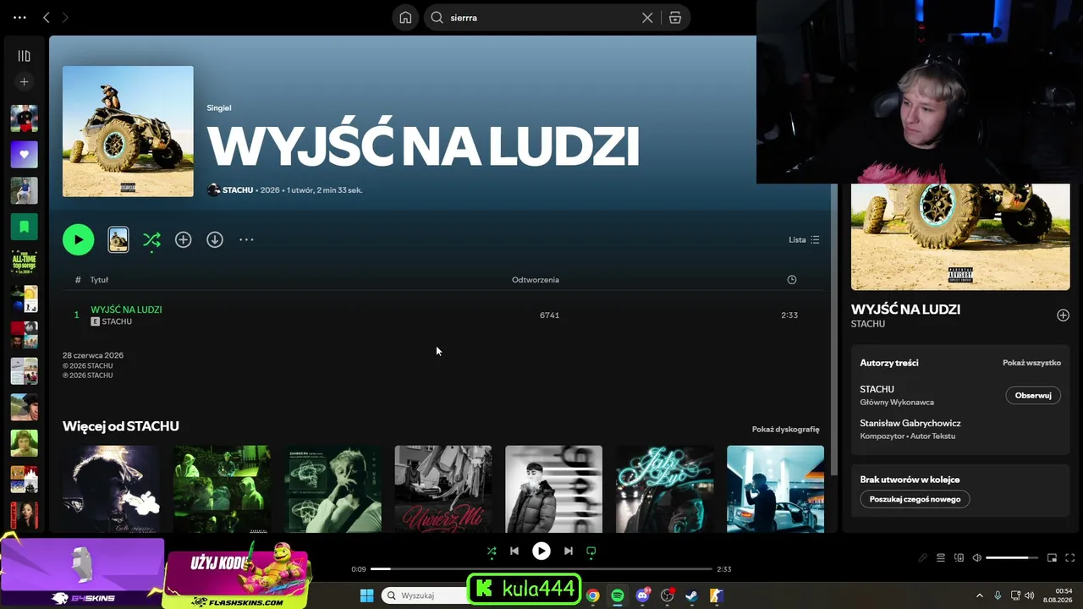Open the small cover preview beside play
Viewport: 1083px width, 609px height.
click(x=118, y=240)
